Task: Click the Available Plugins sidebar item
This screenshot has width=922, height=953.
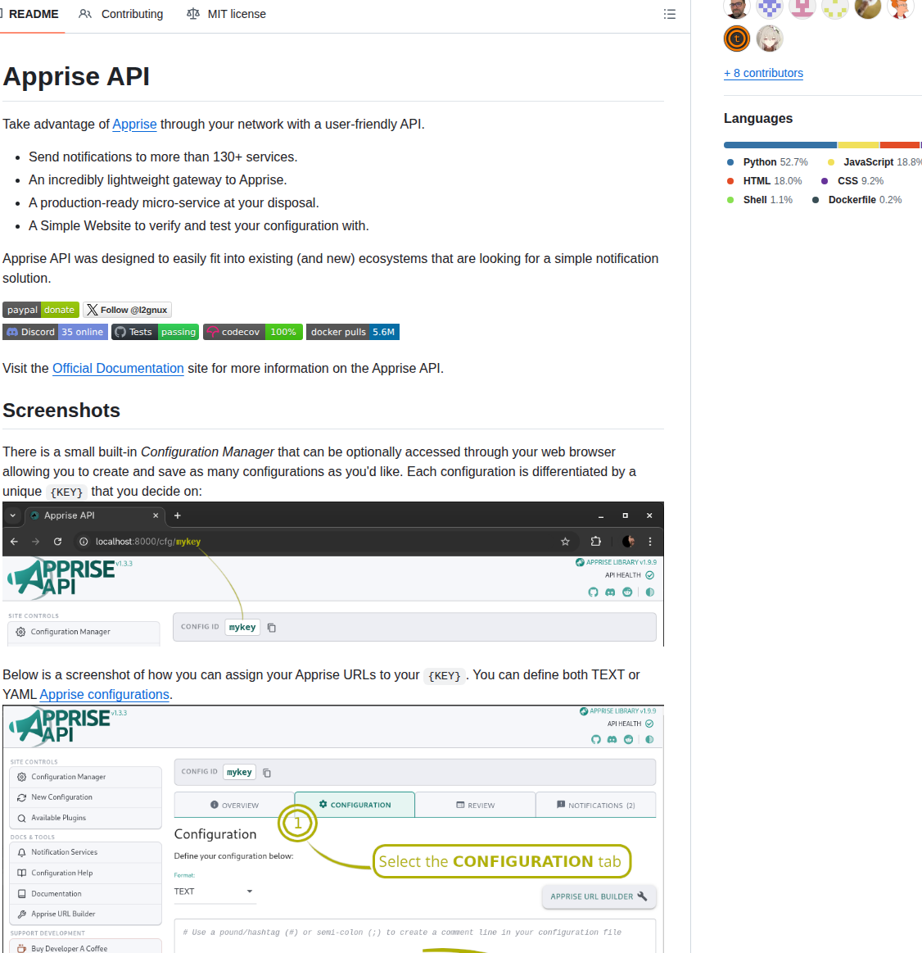Action: 86,818
